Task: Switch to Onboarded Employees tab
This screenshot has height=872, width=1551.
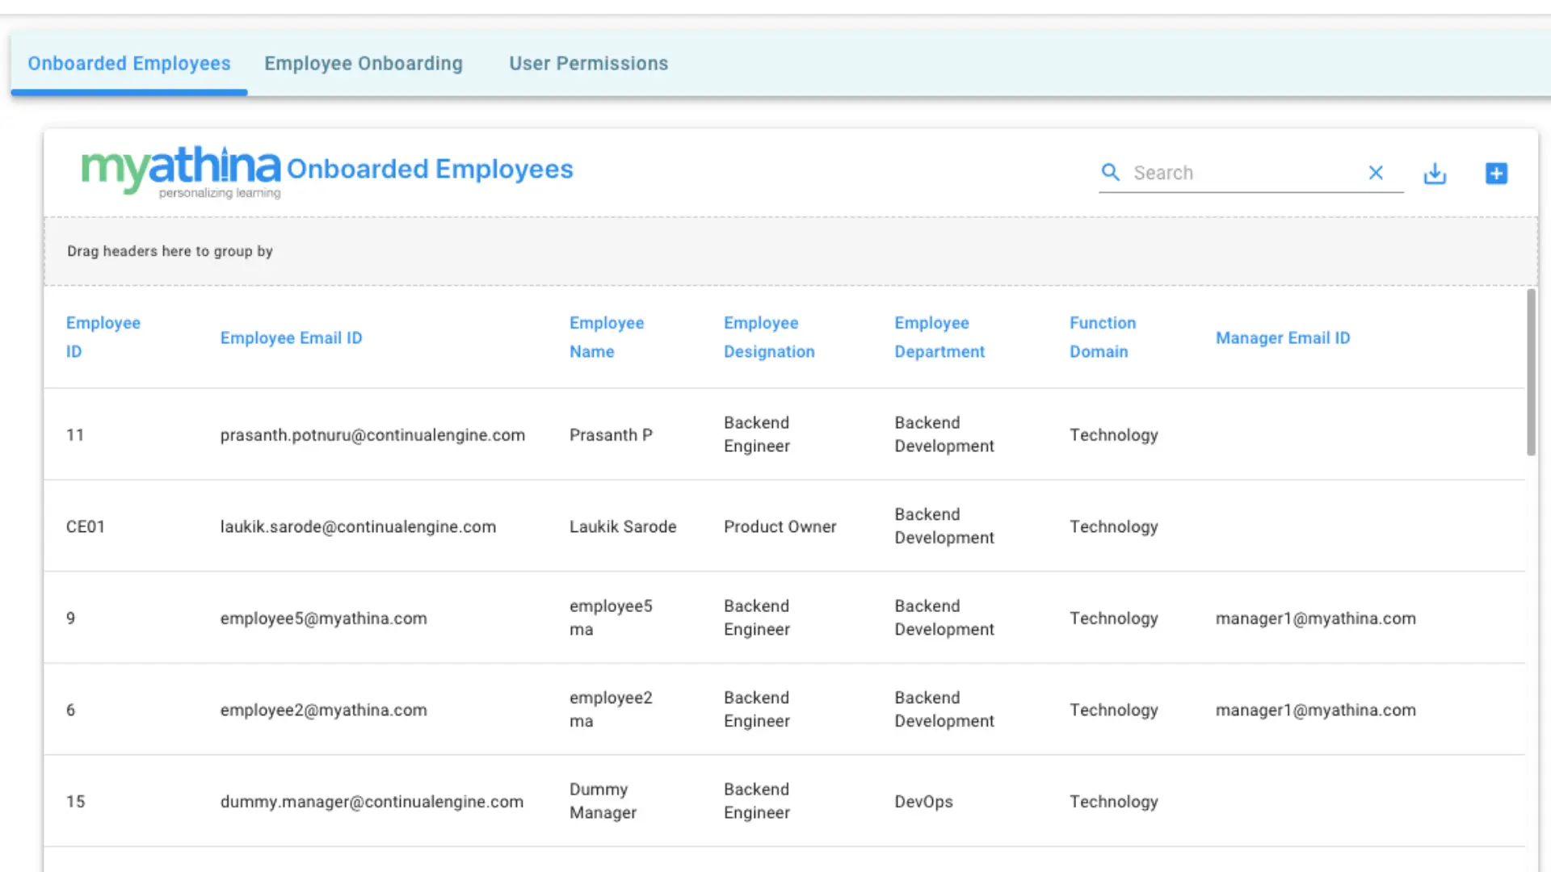Action: pos(129,63)
